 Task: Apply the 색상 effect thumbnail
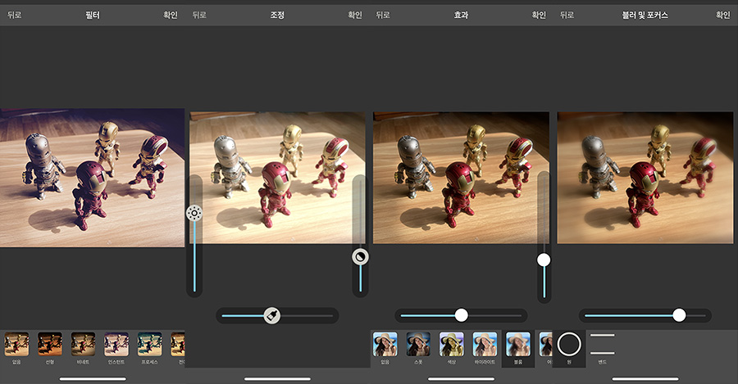451,345
